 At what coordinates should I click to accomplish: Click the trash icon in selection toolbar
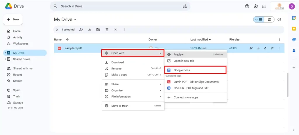click(x=107, y=29)
